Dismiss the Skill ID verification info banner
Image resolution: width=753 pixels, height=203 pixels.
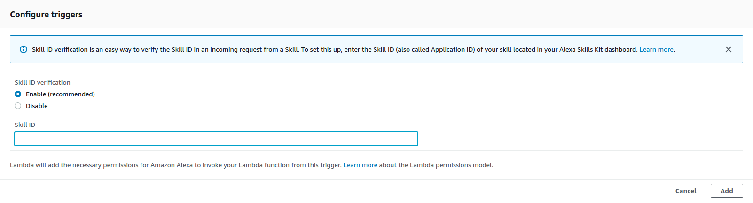pos(728,49)
